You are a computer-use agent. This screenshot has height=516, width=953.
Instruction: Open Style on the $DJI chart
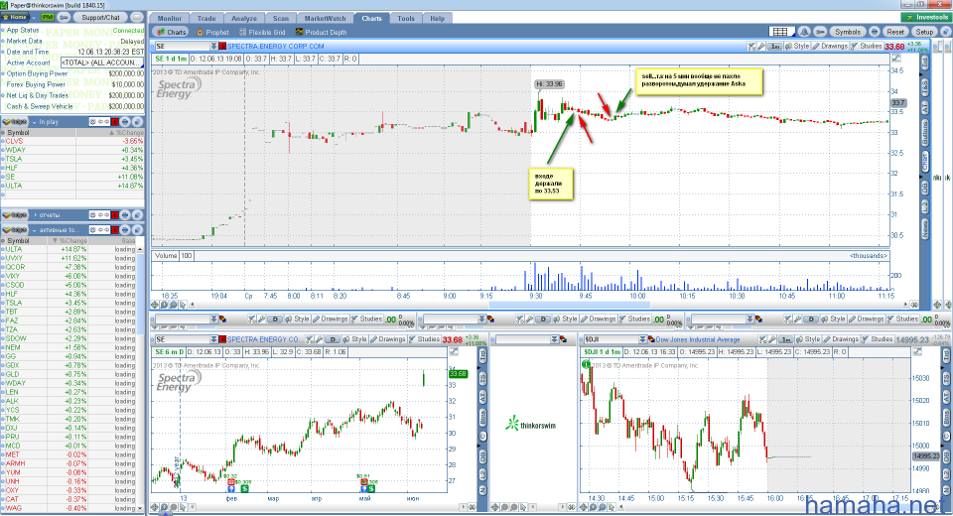point(808,339)
